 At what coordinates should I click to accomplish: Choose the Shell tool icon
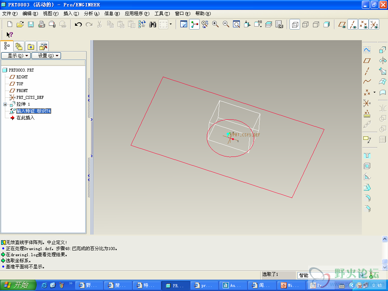tap(367, 166)
